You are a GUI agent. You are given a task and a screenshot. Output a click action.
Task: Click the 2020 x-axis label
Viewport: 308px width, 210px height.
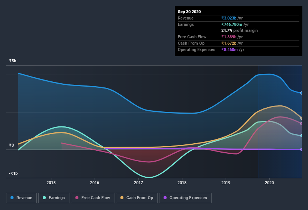[x=269, y=183]
